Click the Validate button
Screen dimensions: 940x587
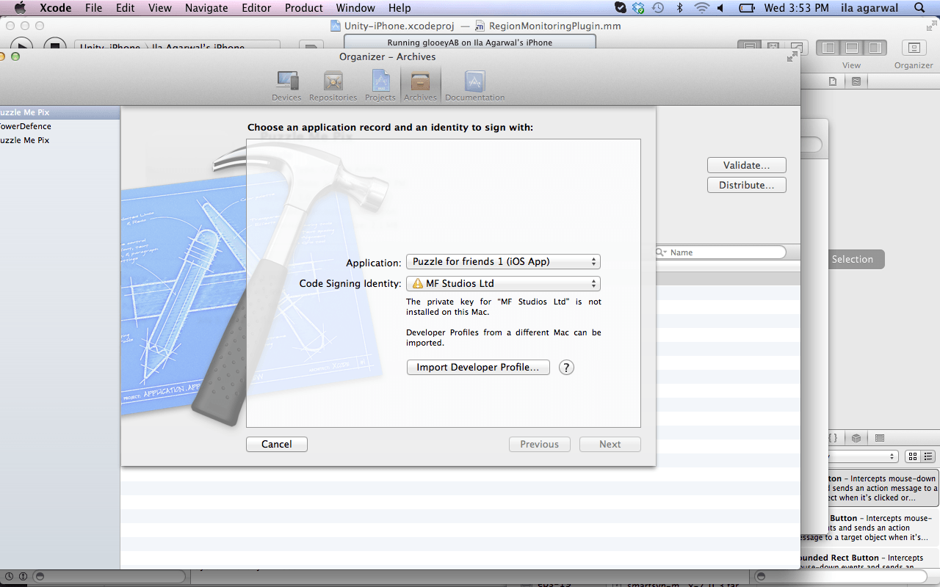click(747, 166)
